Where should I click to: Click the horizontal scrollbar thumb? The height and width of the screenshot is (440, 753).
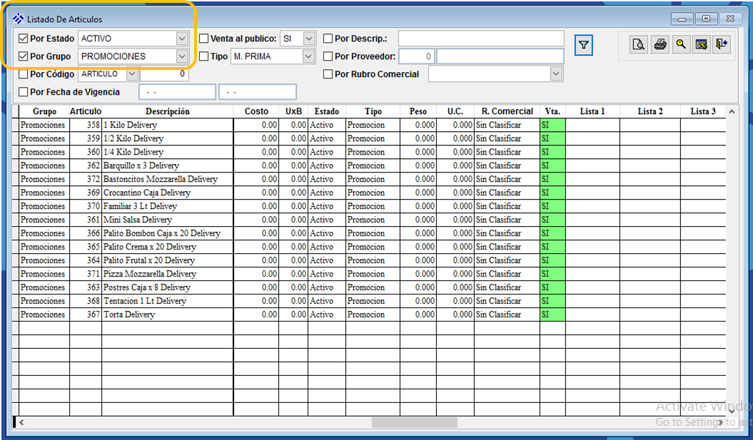(414, 422)
